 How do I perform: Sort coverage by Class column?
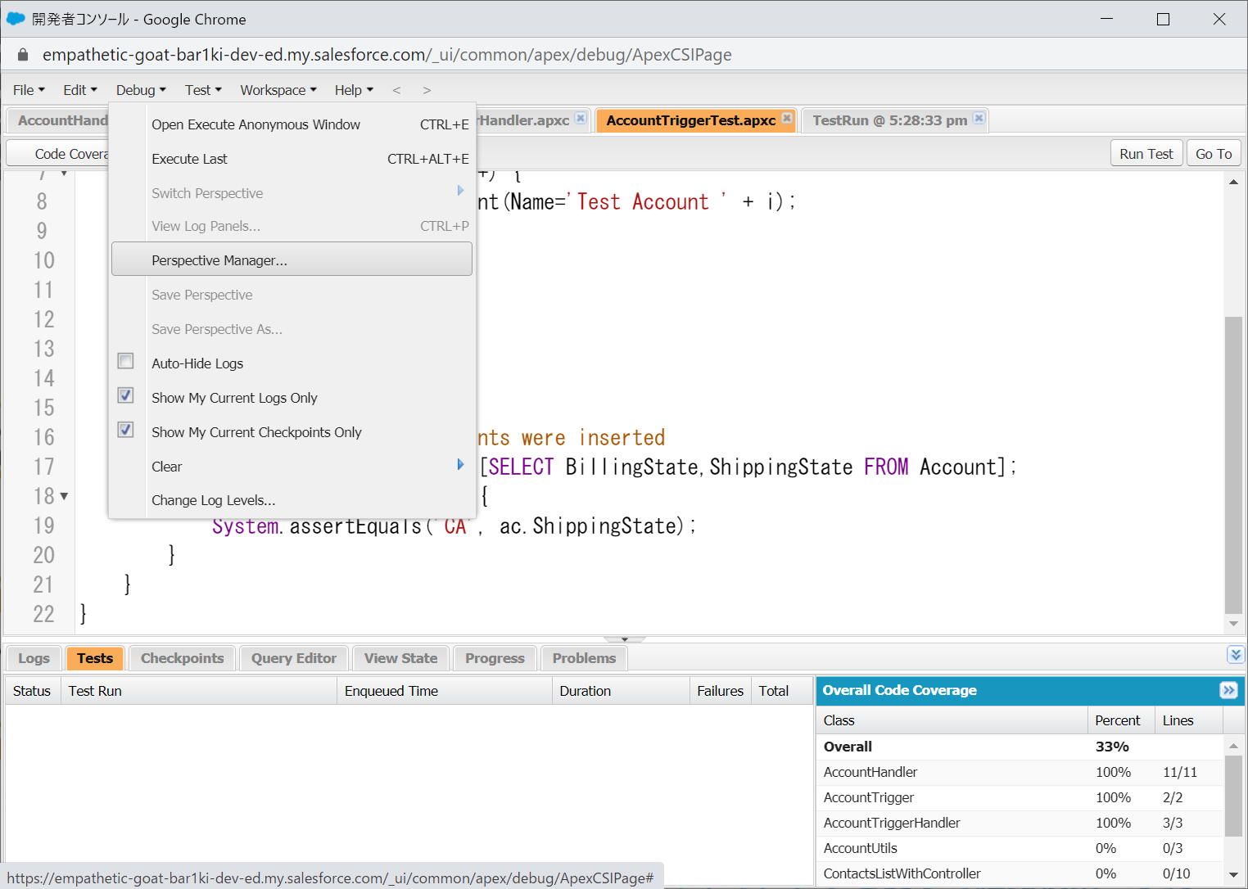[x=952, y=720]
